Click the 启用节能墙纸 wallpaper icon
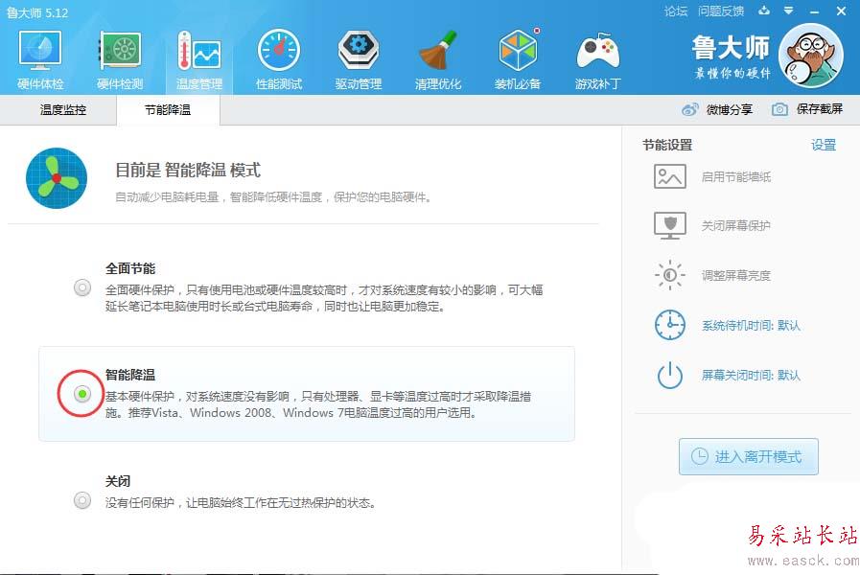Viewport: 860px width, 575px height. tap(669, 176)
